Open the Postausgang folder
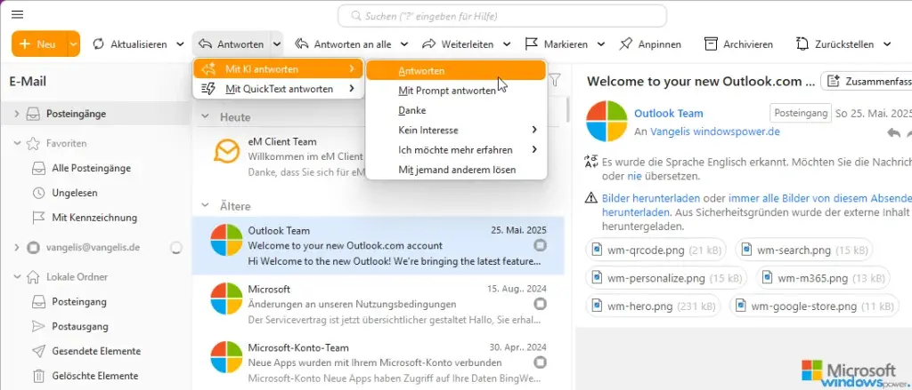Screen dimensions: 912x390 (x=79, y=326)
